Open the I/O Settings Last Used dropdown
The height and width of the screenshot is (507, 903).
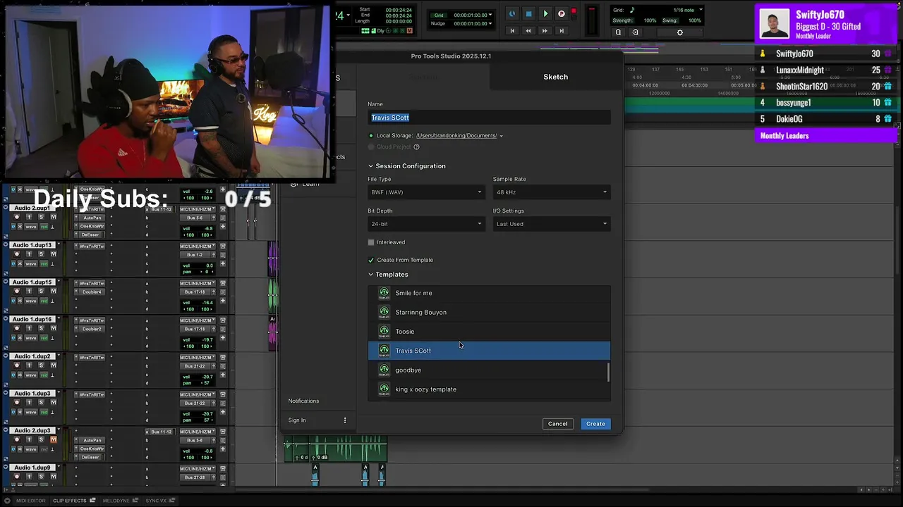(551, 224)
